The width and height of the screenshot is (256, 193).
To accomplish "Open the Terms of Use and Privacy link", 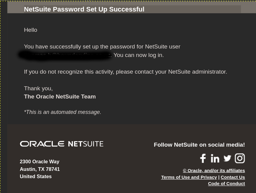I will [189, 177].
